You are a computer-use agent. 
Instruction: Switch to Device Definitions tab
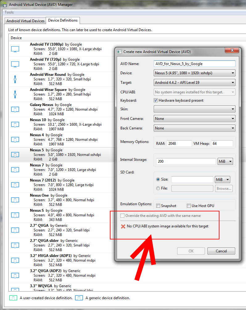pos(63,20)
